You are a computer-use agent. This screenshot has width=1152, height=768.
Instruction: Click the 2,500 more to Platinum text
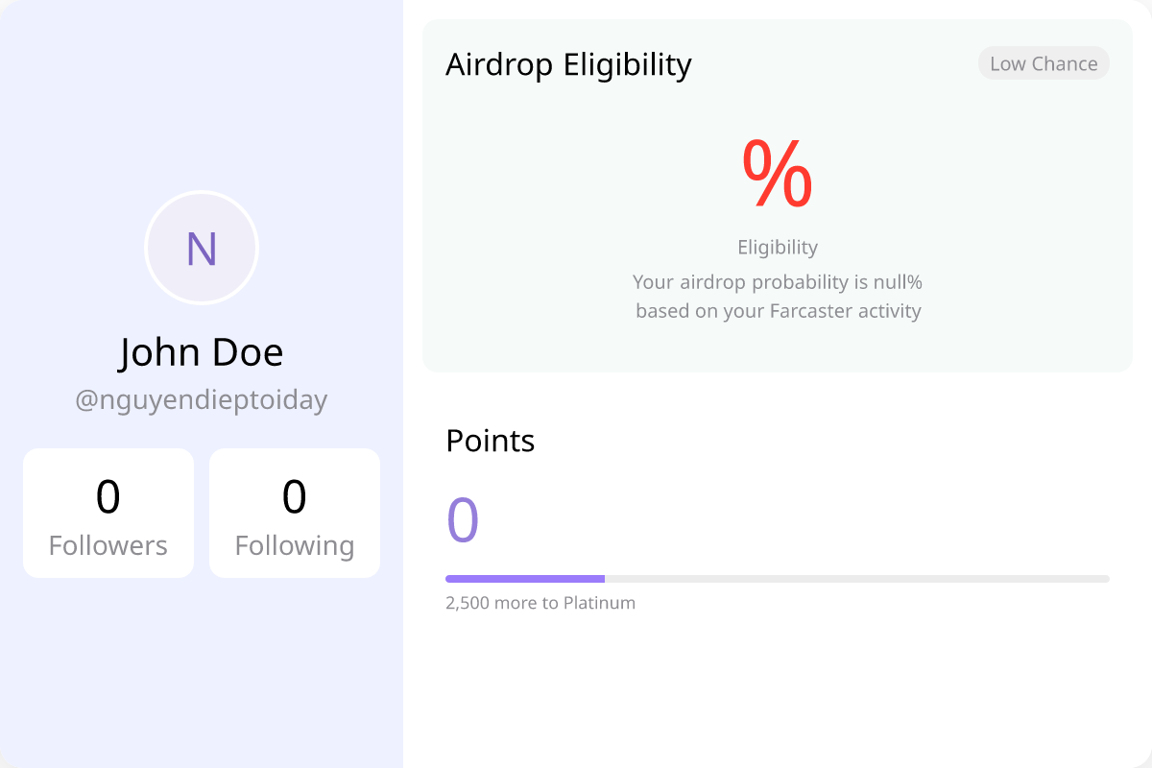pos(540,603)
